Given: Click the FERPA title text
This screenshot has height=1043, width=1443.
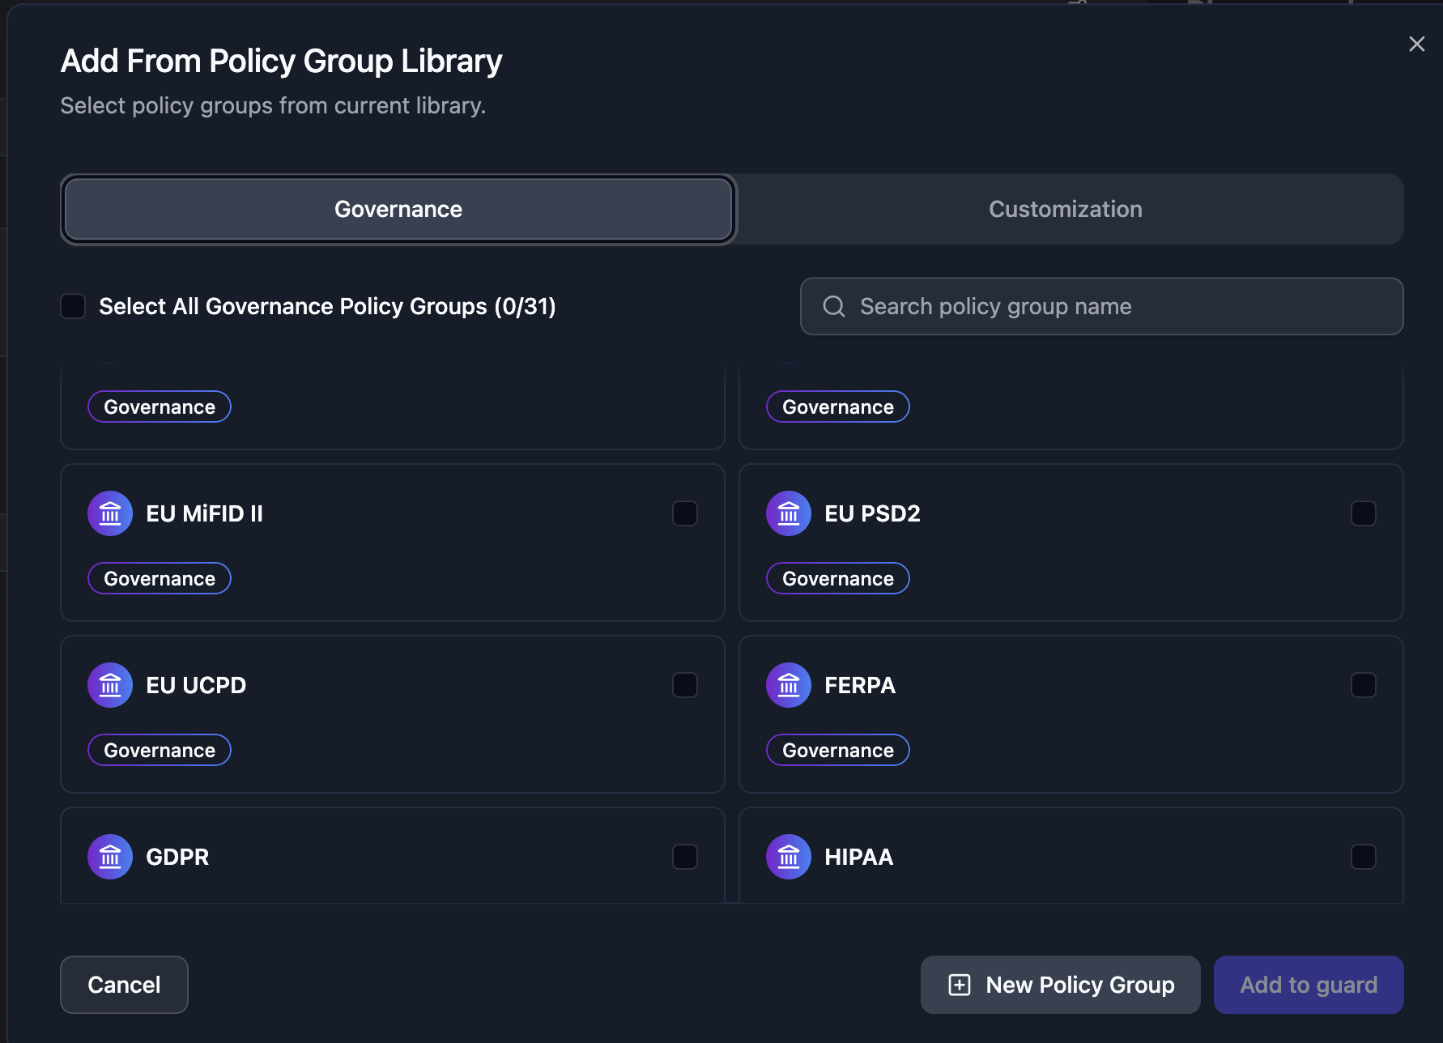Looking at the screenshot, I should [860, 685].
